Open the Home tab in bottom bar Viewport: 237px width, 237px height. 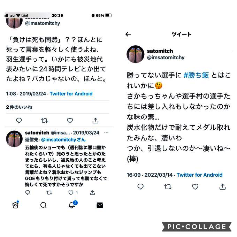15,205
